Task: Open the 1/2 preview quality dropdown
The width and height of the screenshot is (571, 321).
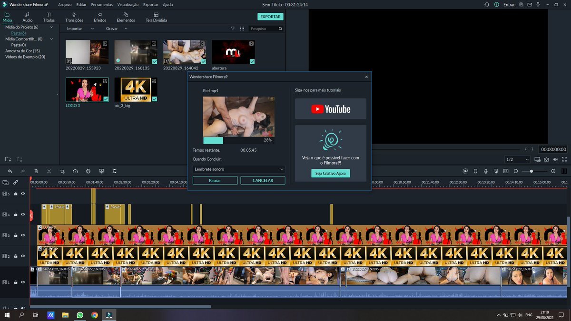Action: [x=517, y=160]
